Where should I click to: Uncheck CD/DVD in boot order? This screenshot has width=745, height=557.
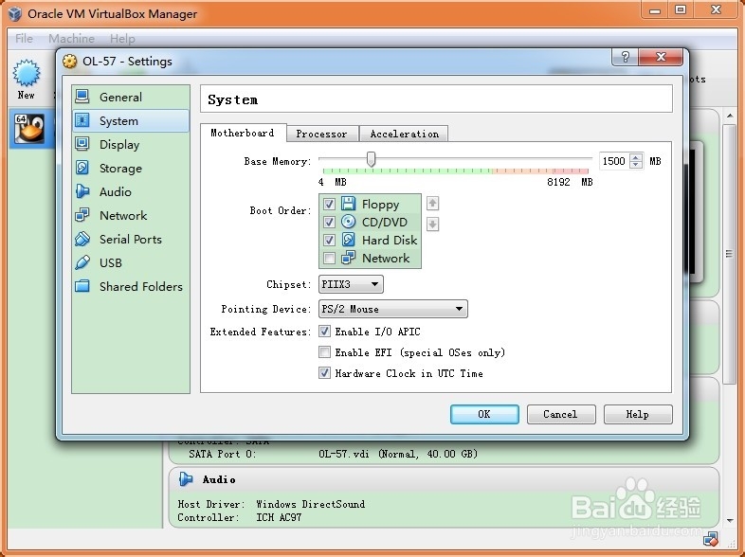pos(329,223)
